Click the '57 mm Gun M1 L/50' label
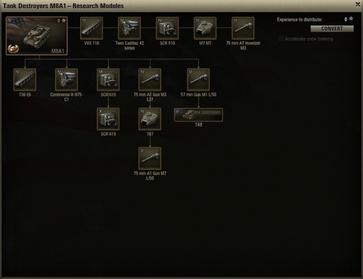This screenshot has height=279, width=363. click(198, 95)
